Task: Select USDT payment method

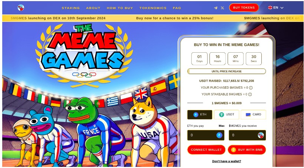Action: tap(227, 115)
